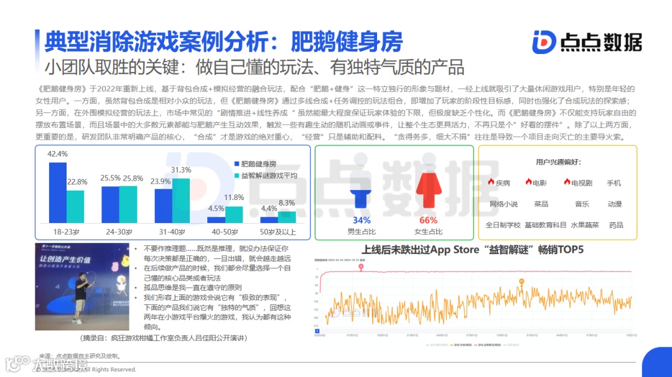Image resolution: width=672 pixels, height=377 pixels.
Task: Click the 男生占比 label
Action: pos(362,232)
